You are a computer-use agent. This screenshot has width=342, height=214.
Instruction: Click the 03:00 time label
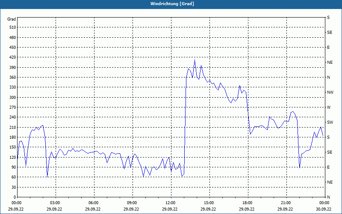tap(55, 203)
